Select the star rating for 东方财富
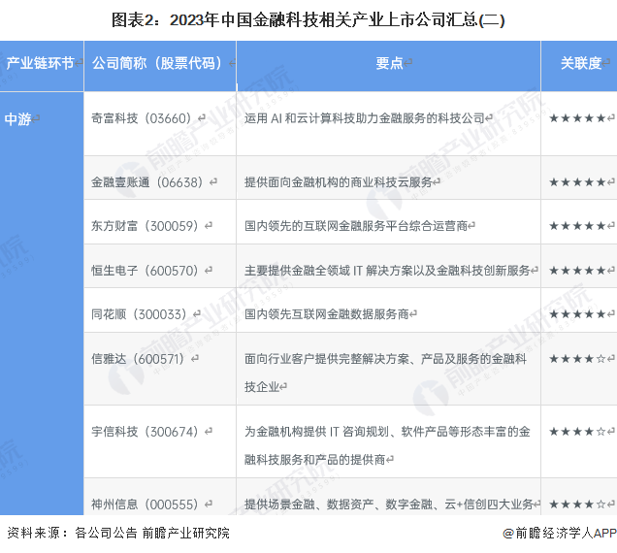This screenshot has width=617, height=553. (578, 226)
